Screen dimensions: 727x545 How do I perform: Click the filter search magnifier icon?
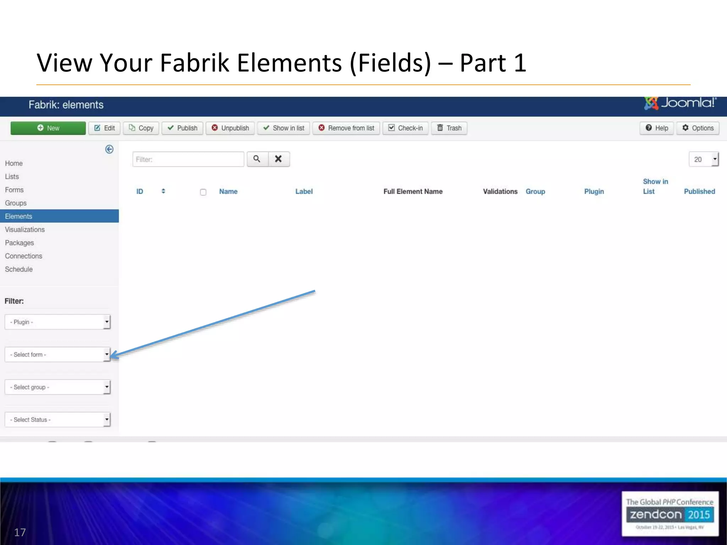tap(257, 159)
